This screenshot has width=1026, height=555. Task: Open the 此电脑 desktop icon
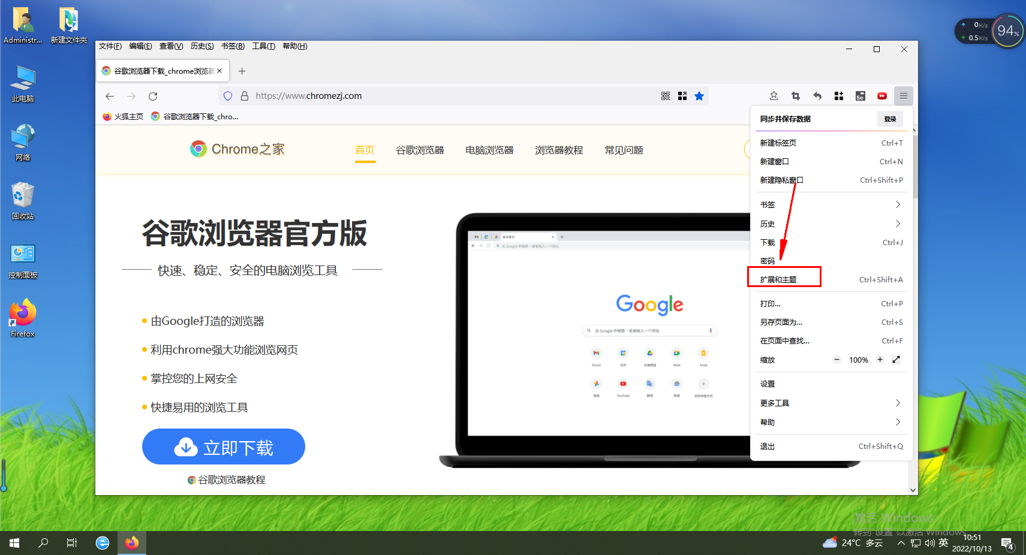(x=23, y=84)
